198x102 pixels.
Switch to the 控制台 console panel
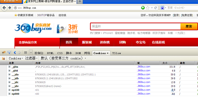coord(39,53)
